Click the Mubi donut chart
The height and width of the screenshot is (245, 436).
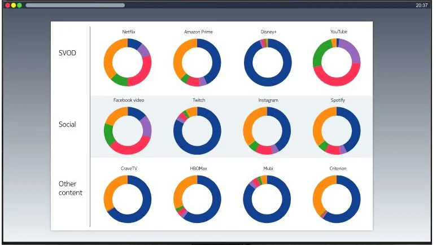point(267,199)
